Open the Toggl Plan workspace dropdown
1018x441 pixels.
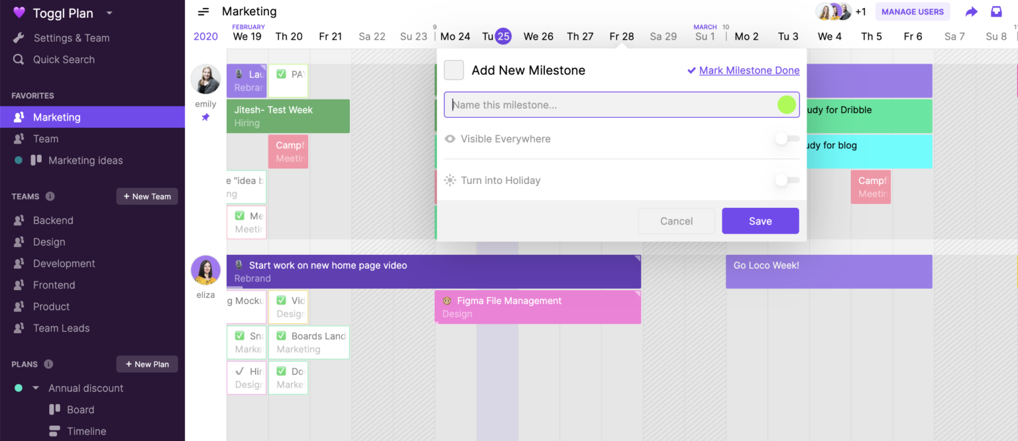click(x=109, y=13)
